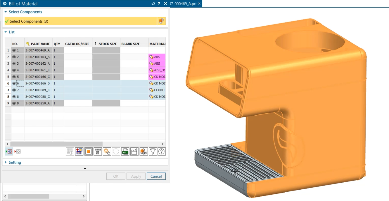Click the XLS export to spreadsheet icon
The image size is (389, 201).
[125, 151]
